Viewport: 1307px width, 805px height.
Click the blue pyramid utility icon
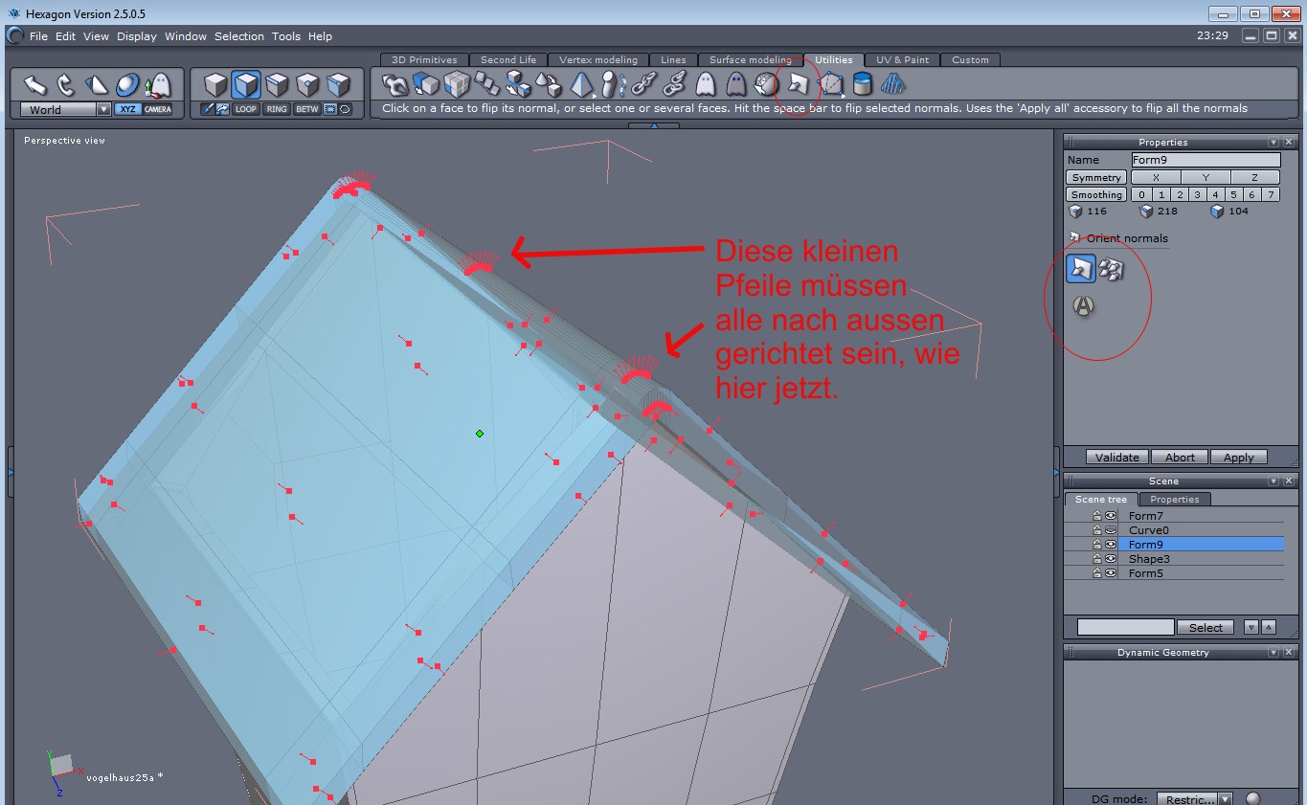coord(581,84)
